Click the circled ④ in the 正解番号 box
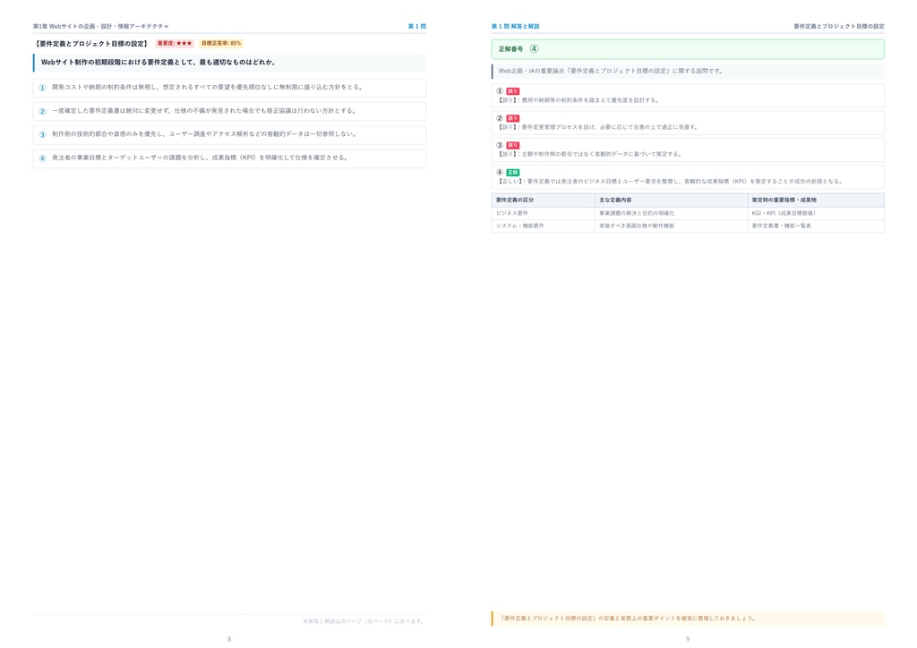Viewport: 917px width, 648px height. click(x=534, y=49)
